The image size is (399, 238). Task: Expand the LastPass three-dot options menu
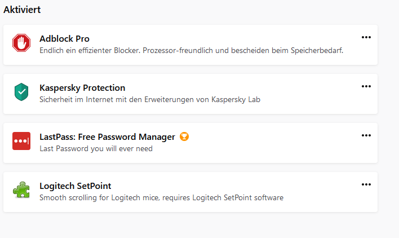(x=366, y=135)
